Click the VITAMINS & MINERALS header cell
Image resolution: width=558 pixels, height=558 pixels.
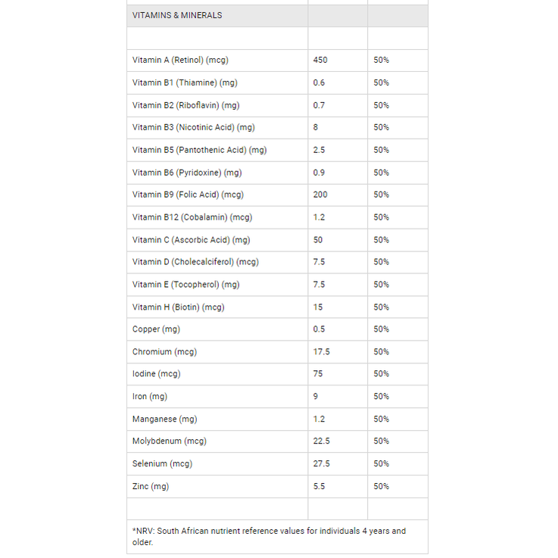coord(217,16)
